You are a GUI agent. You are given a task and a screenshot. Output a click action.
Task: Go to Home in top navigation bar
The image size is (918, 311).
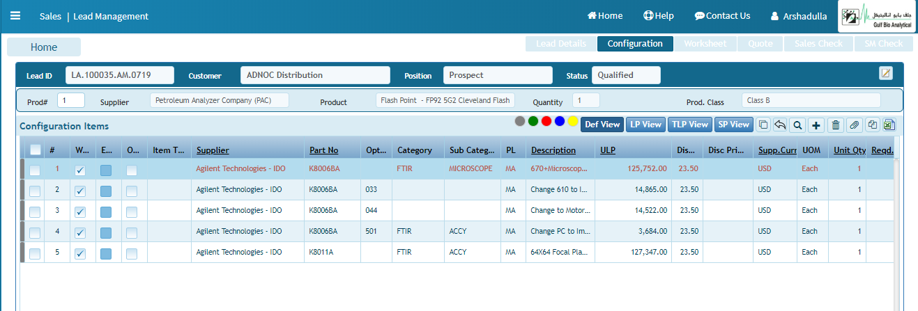click(605, 15)
